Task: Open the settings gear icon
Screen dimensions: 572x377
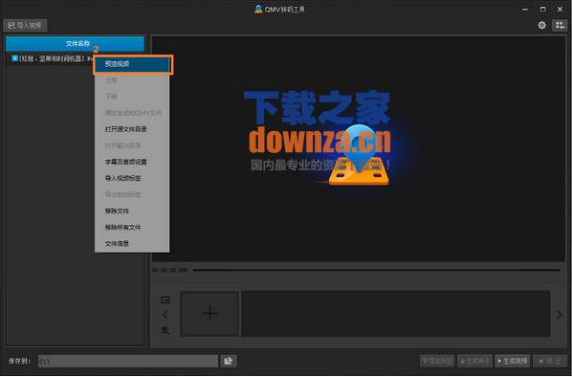Action: point(542,25)
